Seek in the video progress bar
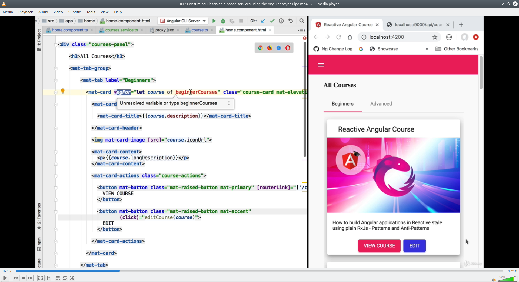The height and width of the screenshot is (282, 519). pos(259,271)
